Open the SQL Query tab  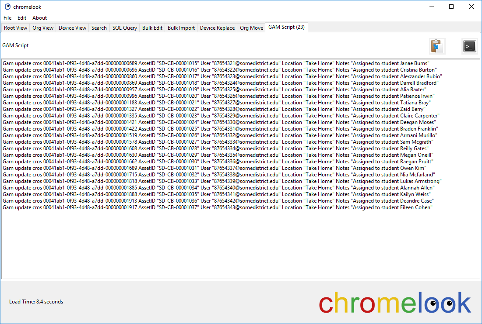(124, 28)
